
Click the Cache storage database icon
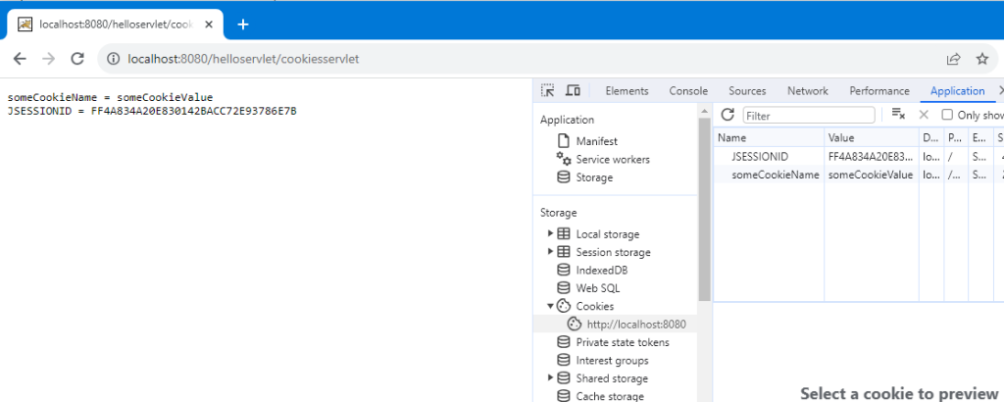(564, 395)
